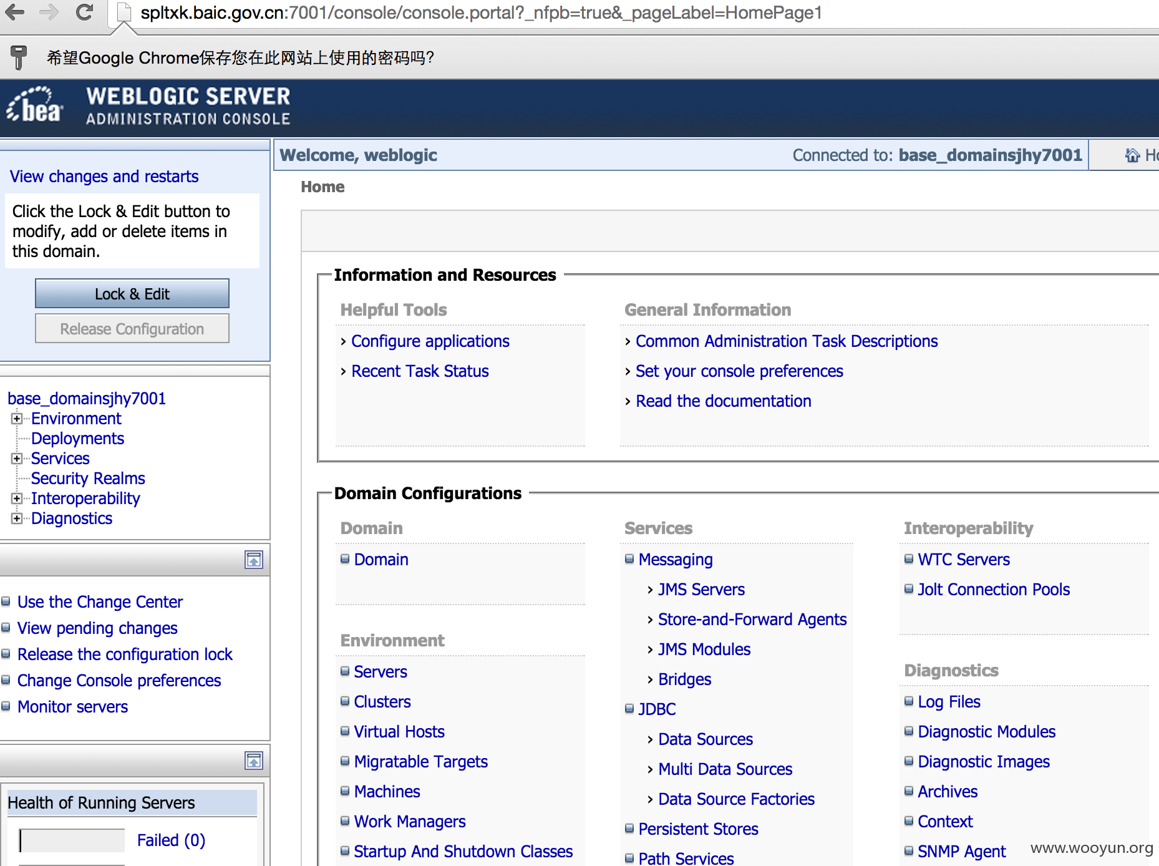
Task: Open Deployments in the domain tree
Action: coord(77,439)
